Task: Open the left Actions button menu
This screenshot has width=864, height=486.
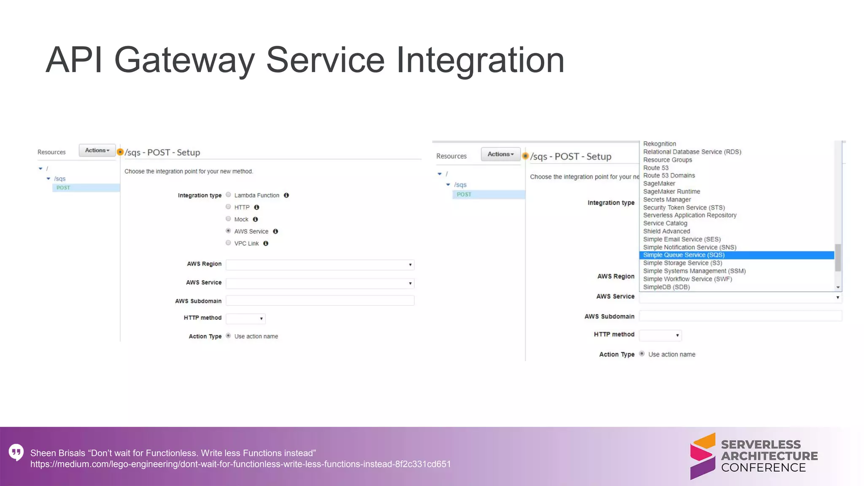Action: [x=97, y=150]
